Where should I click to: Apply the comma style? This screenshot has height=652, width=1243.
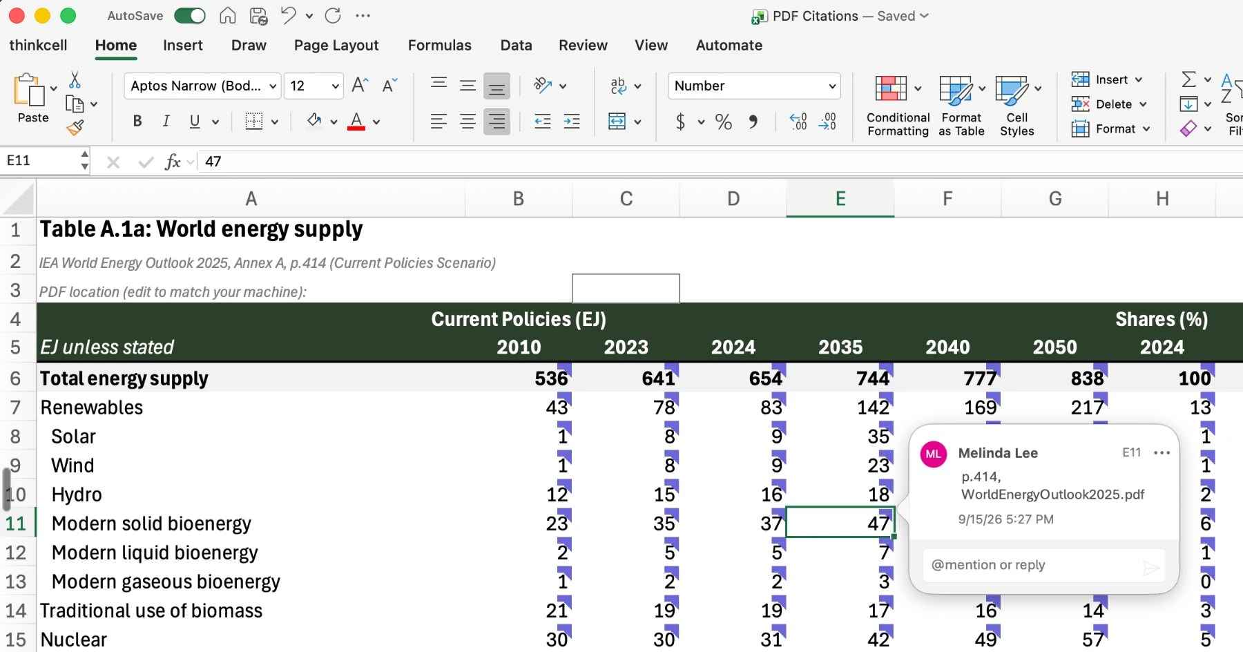click(x=753, y=122)
